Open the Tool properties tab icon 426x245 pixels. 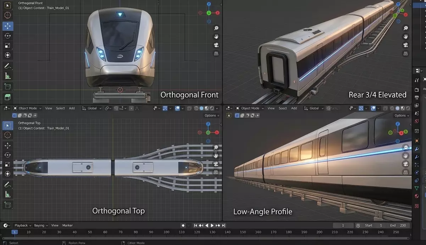tap(417, 80)
